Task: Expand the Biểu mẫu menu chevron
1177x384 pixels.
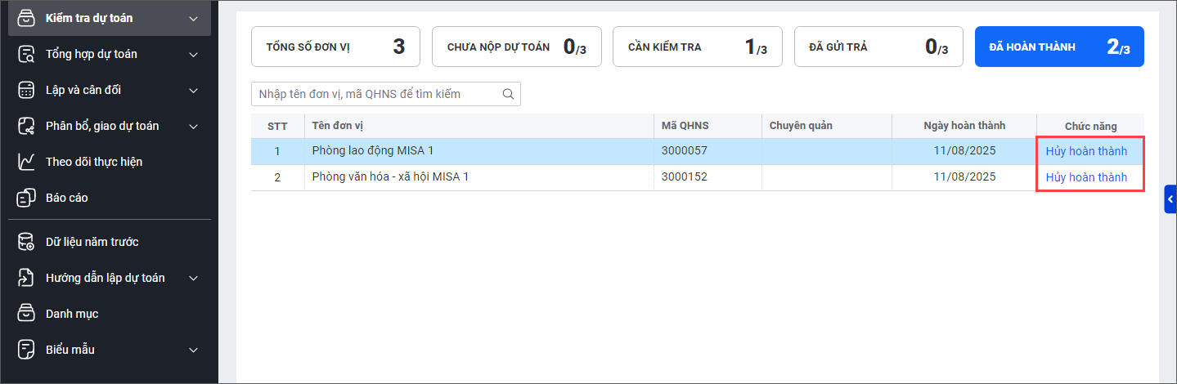Action: click(194, 350)
